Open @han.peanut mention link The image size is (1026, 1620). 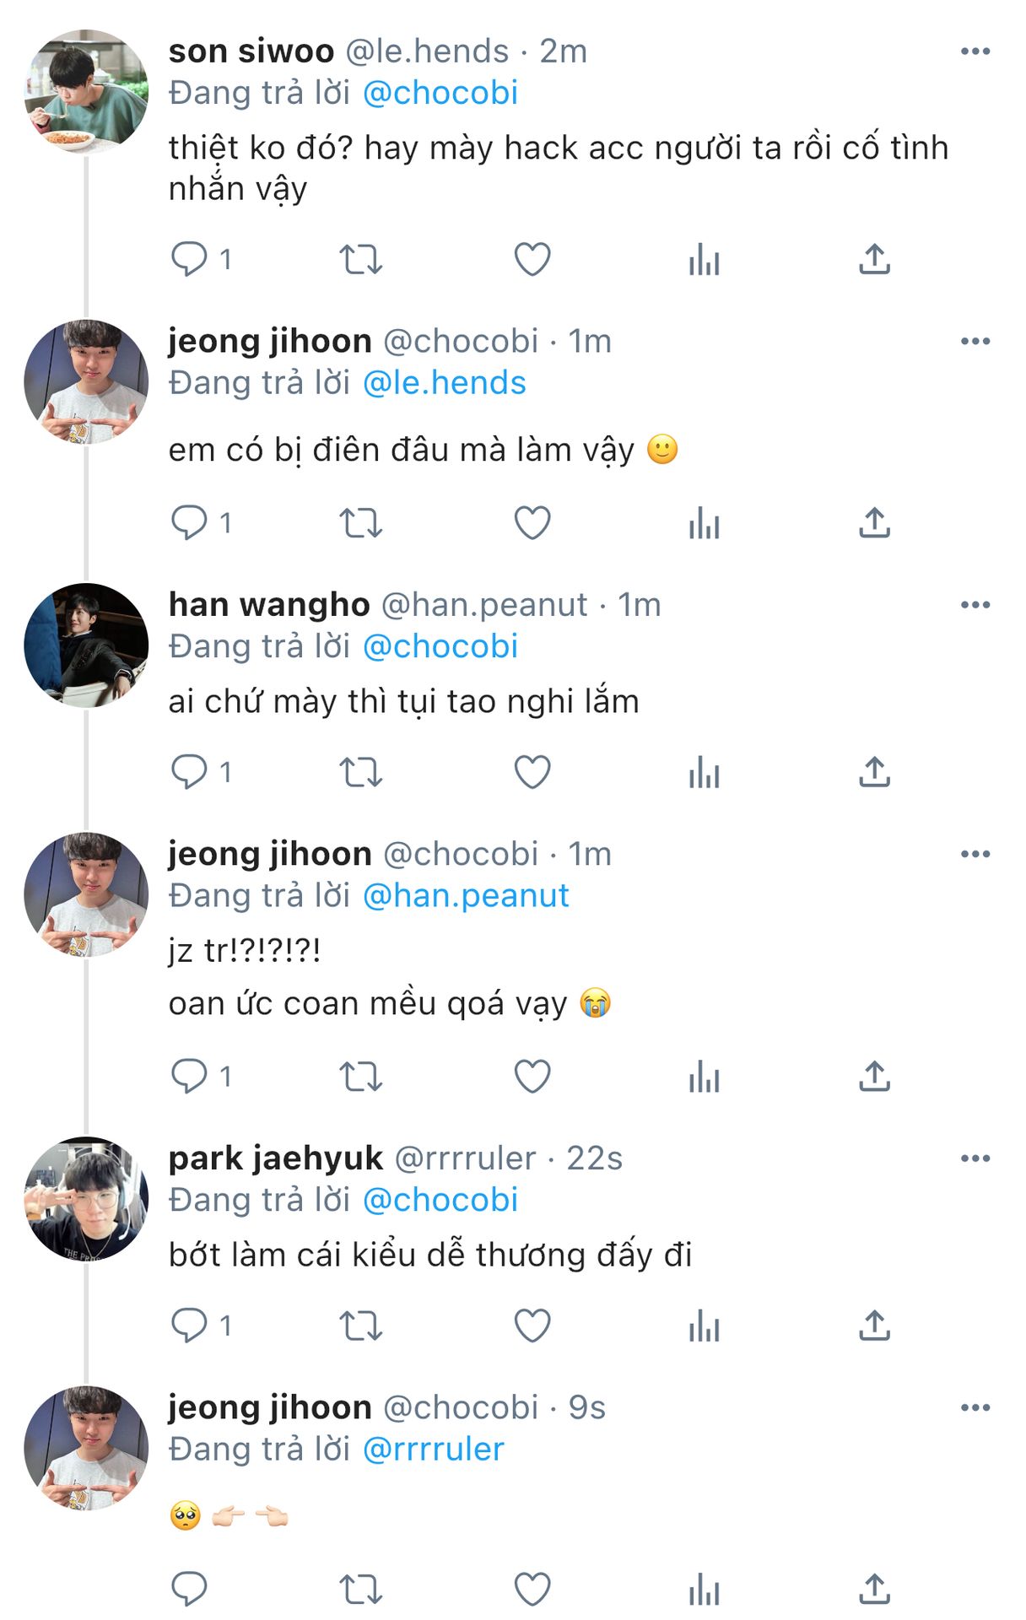466,895
